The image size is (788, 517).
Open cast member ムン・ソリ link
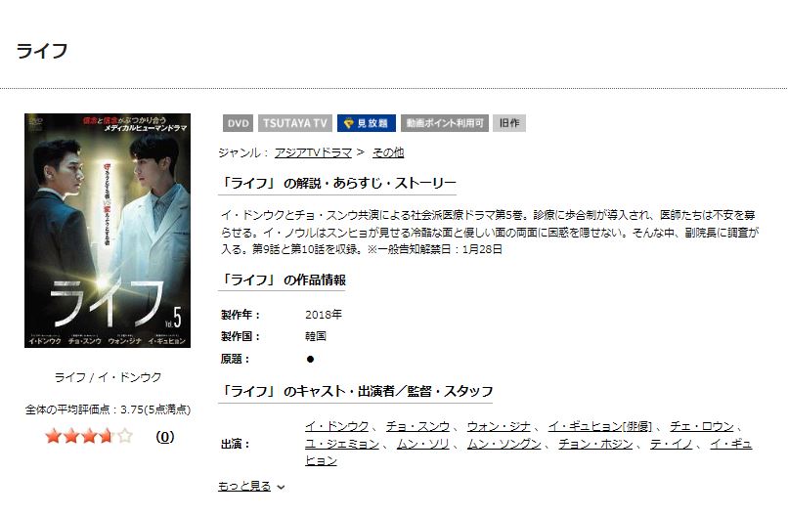tap(422, 444)
